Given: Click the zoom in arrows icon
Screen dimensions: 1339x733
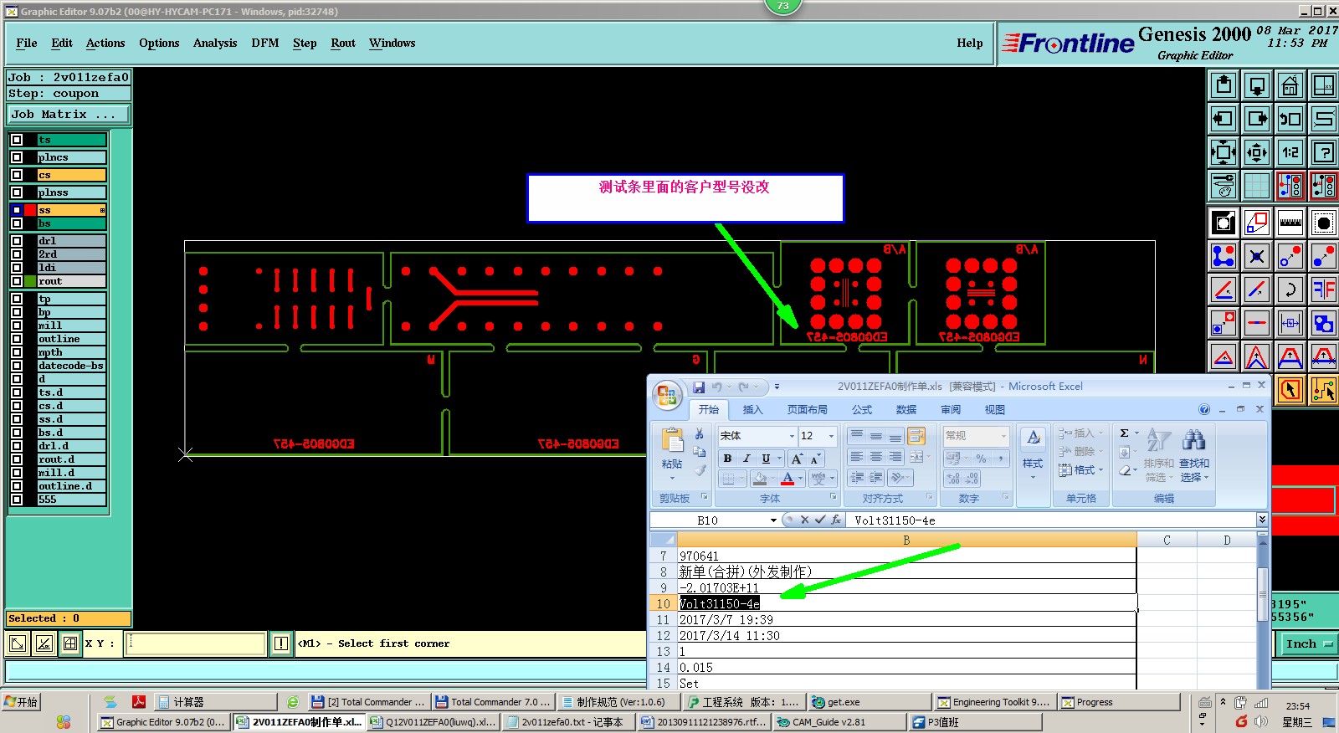Looking at the screenshot, I should (x=1224, y=152).
